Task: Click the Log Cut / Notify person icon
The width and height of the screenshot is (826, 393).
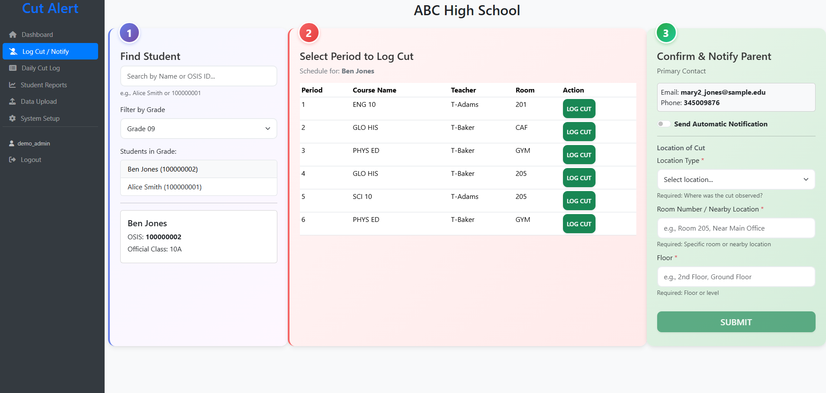Action: click(13, 52)
